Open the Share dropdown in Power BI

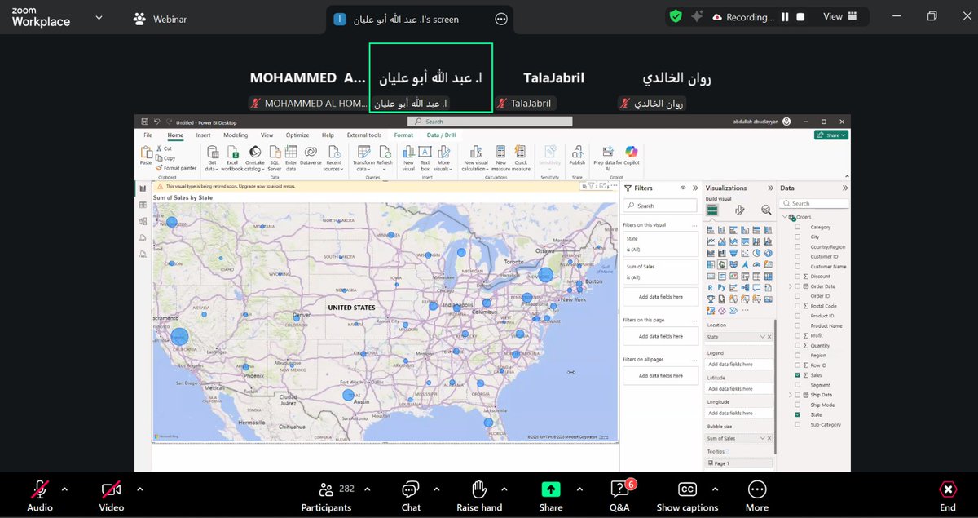pyautogui.click(x=833, y=135)
